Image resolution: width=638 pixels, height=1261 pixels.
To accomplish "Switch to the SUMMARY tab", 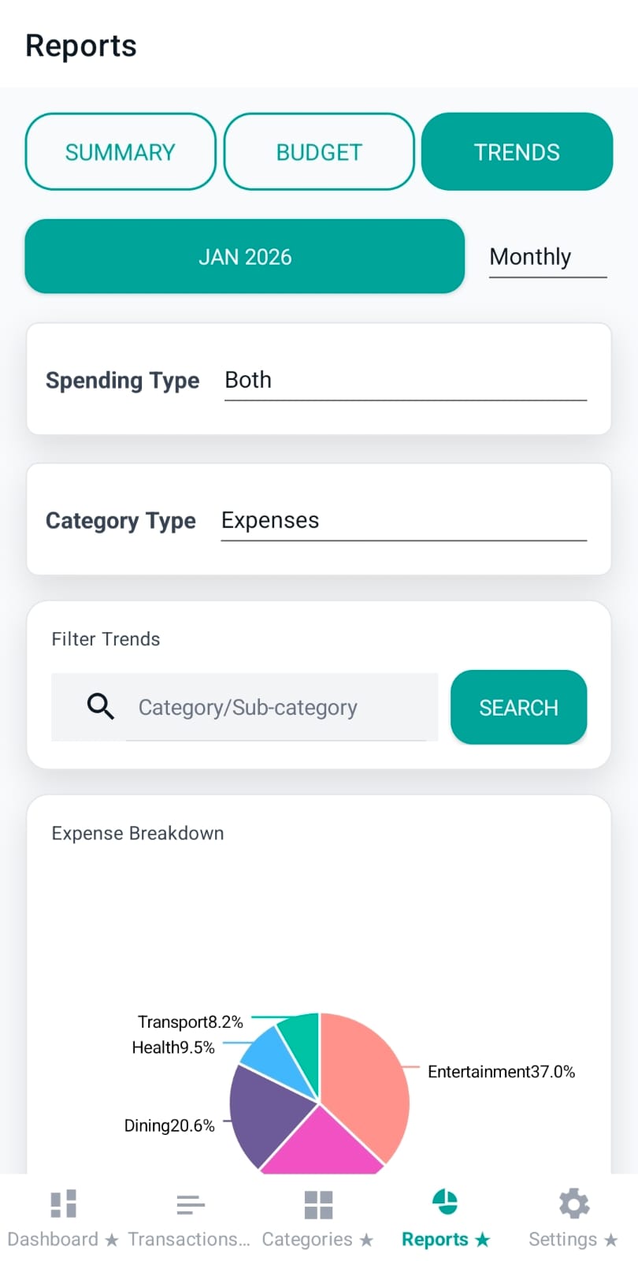I will 120,151.
